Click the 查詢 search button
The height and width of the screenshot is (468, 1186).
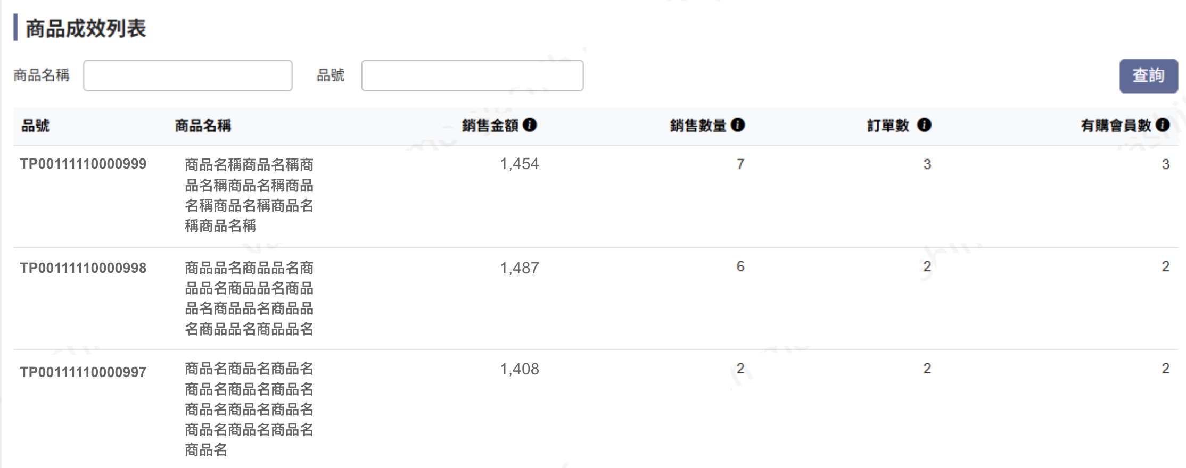point(1148,76)
